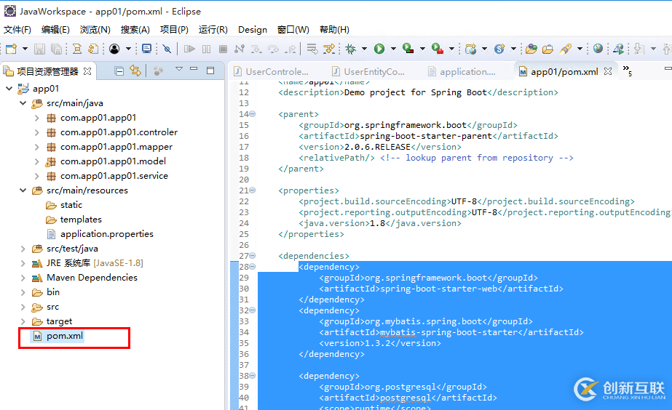Click the Open Type folder icon
The height and width of the screenshot is (410, 672).
pos(531,49)
